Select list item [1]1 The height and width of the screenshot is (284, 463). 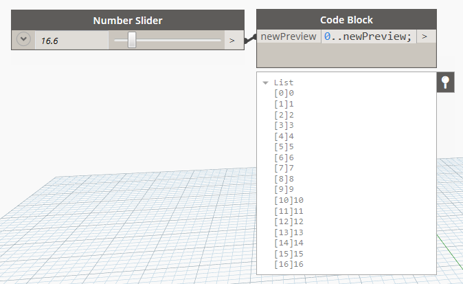[284, 104]
